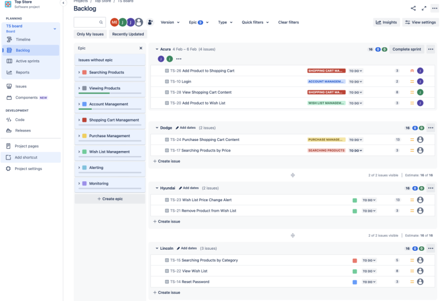The width and height of the screenshot is (445, 301).
Task: Collapse the Dodge sprint section
Action: point(157,128)
